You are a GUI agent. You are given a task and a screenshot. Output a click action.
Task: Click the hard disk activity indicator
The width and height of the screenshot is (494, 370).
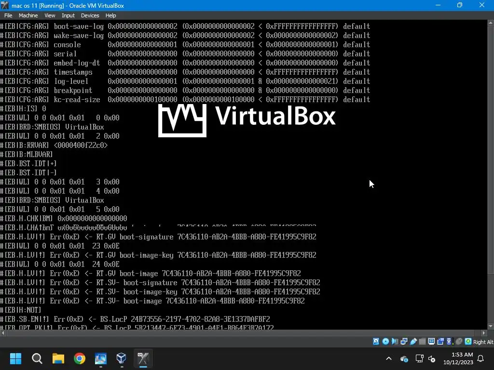pyautogui.click(x=376, y=342)
